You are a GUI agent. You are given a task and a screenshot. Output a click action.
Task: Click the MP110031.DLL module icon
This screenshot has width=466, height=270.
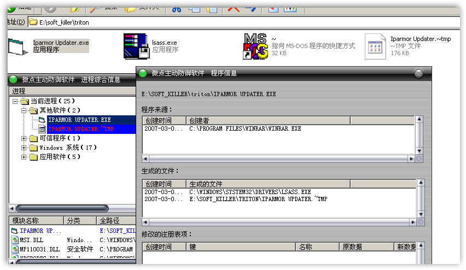pyautogui.click(x=15, y=249)
